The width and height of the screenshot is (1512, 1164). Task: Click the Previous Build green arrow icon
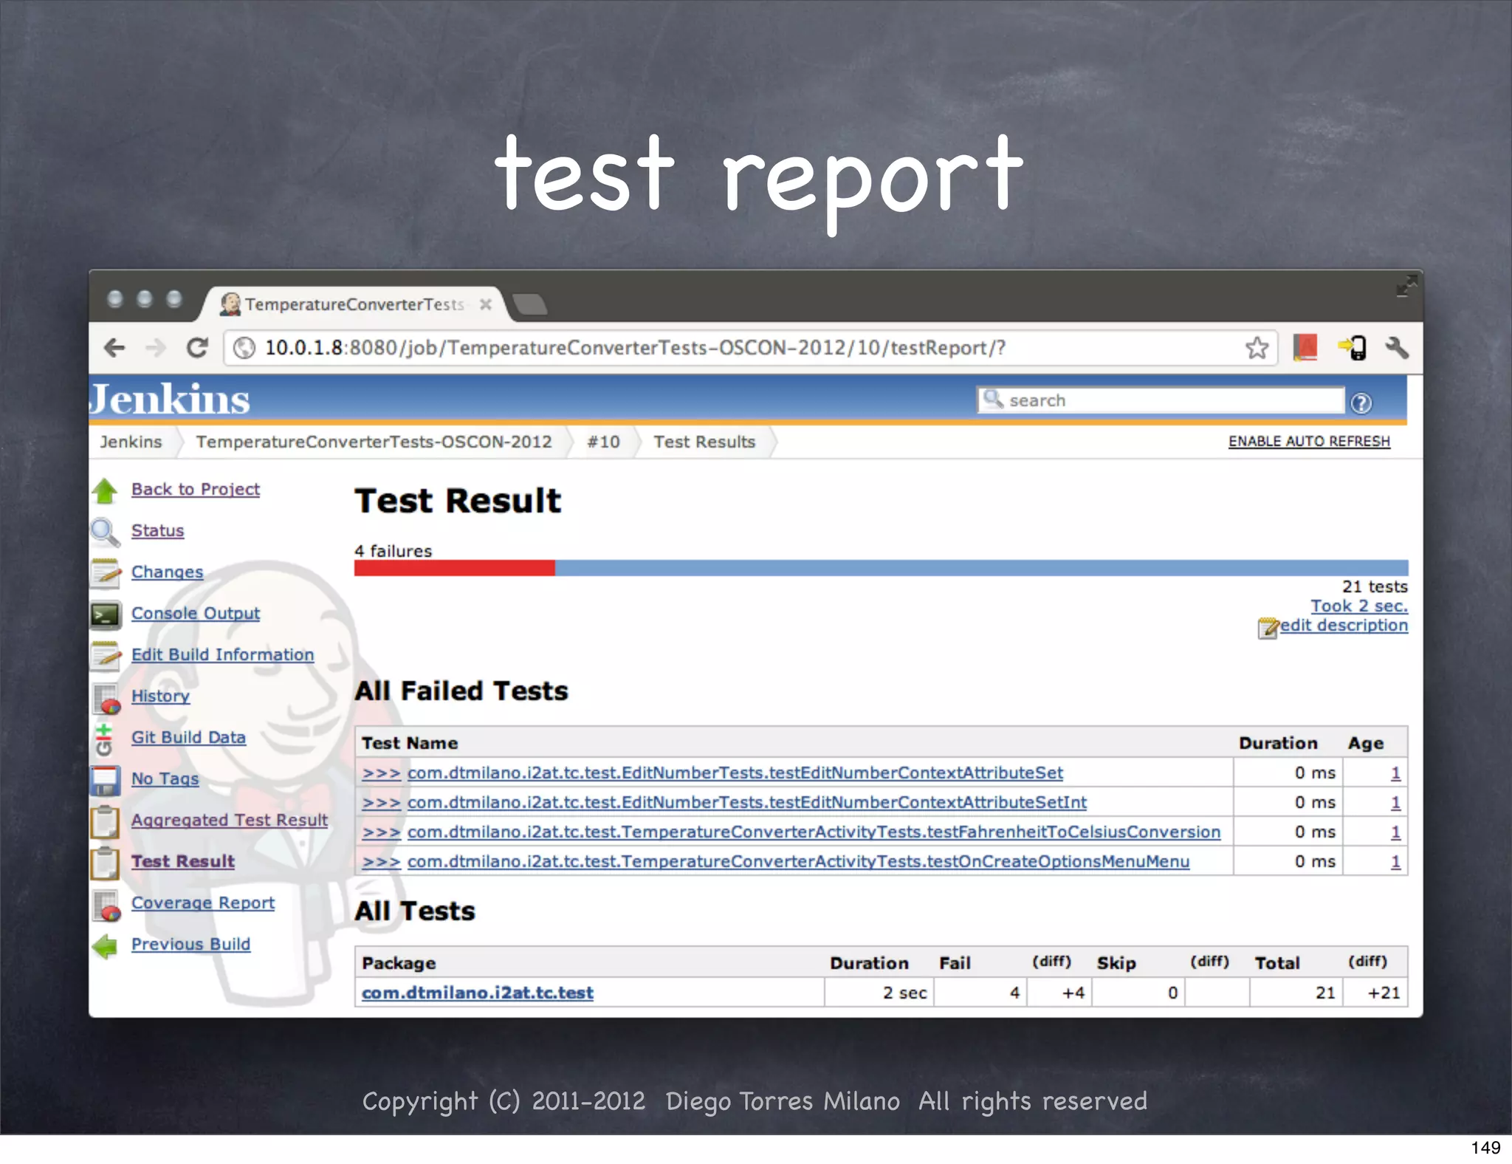pyautogui.click(x=106, y=946)
